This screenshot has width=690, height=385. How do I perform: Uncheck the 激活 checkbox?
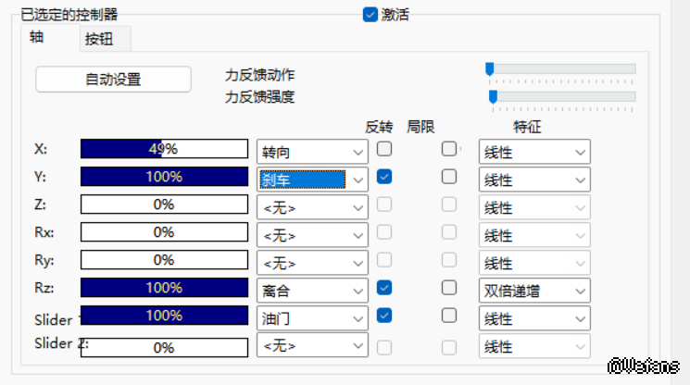[370, 14]
